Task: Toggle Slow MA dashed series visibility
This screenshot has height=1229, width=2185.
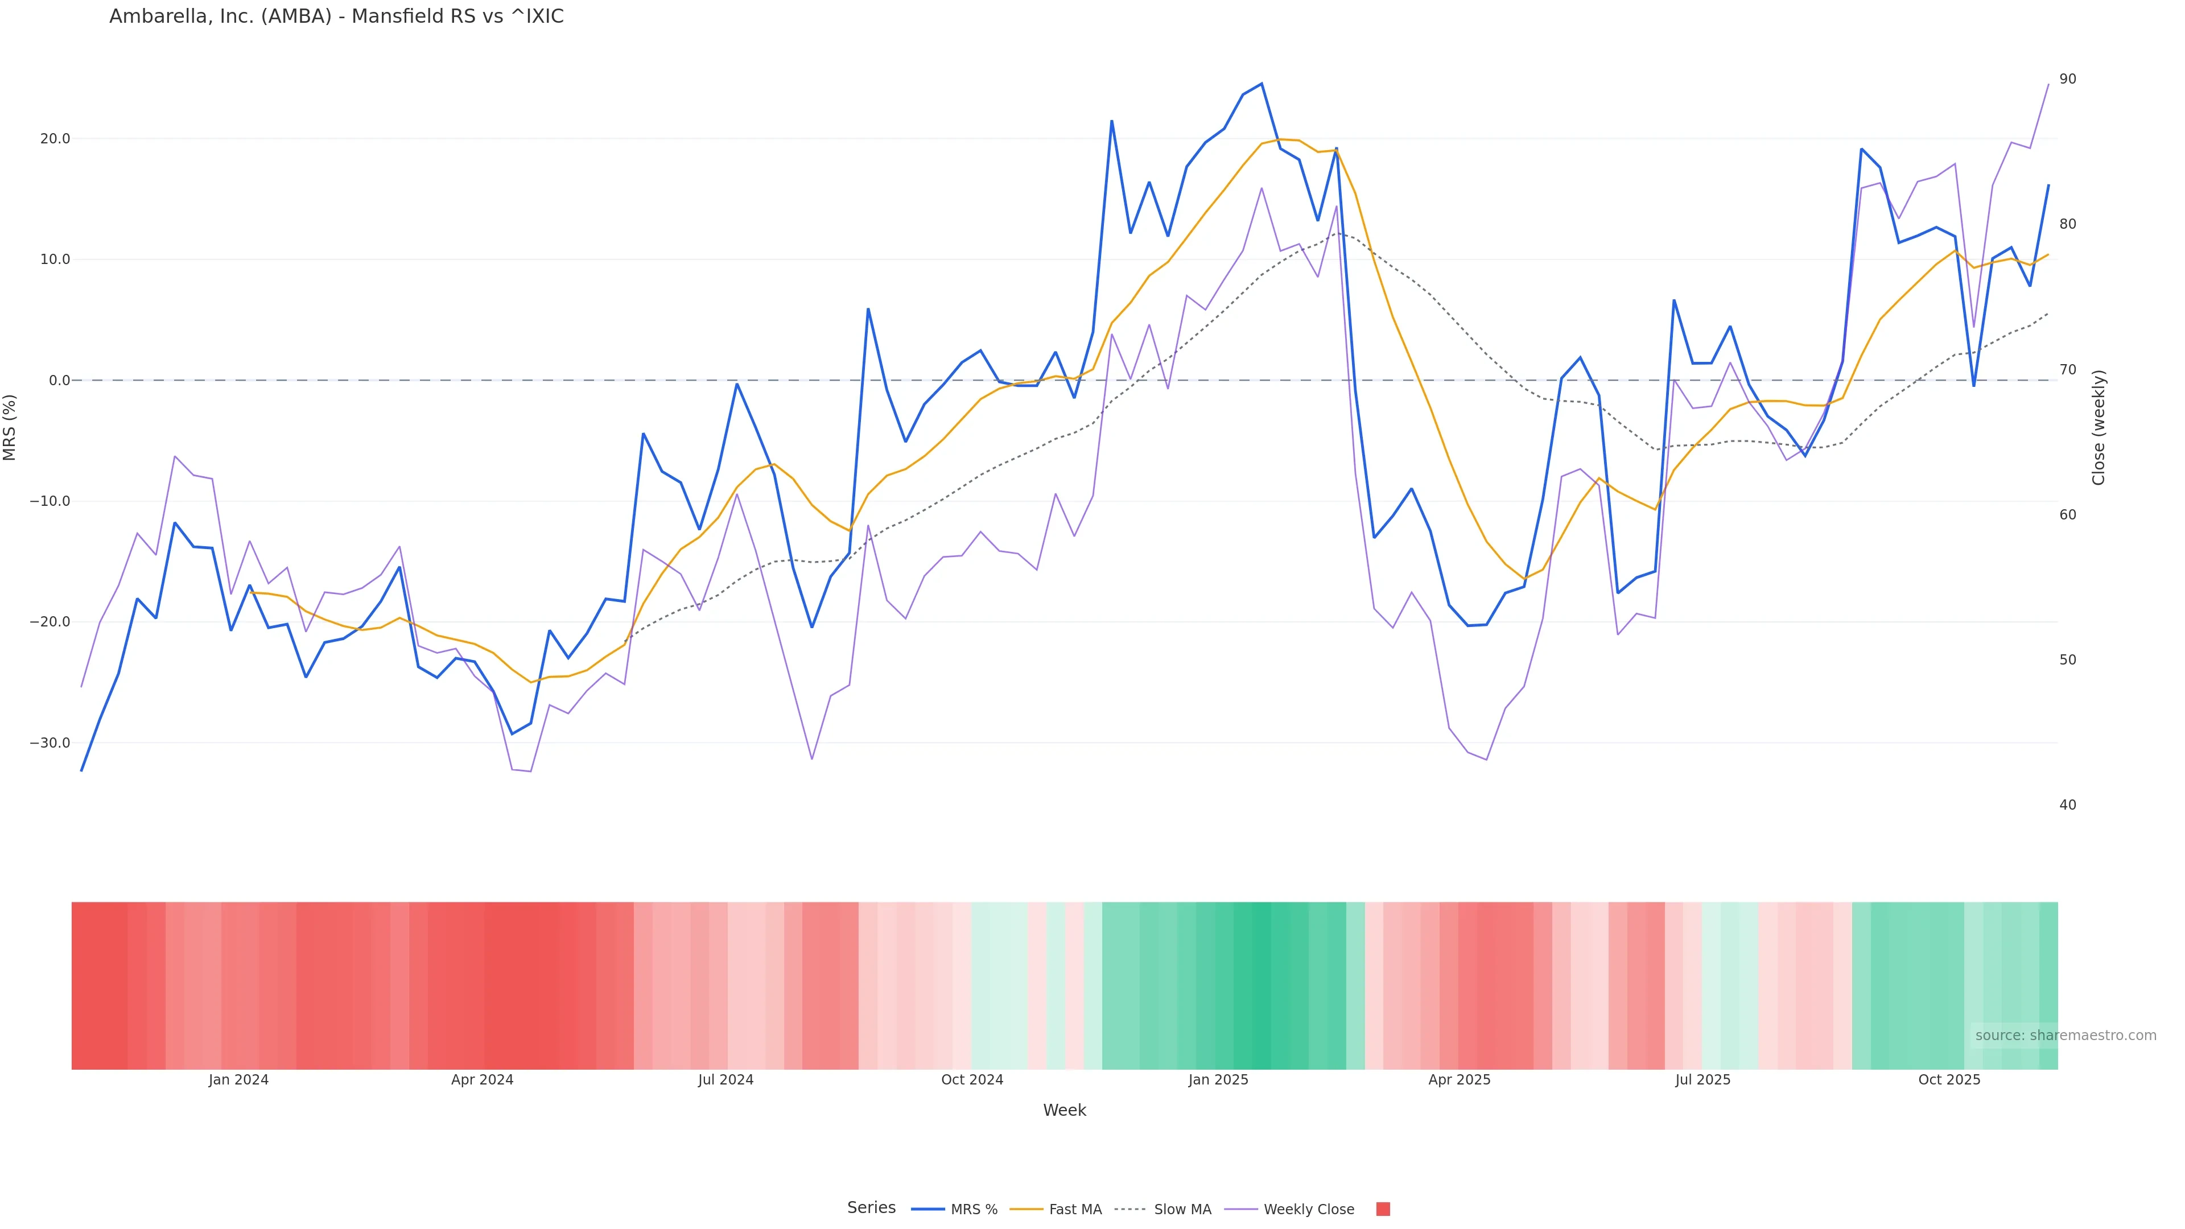Action: click(x=1182, y=1210)
